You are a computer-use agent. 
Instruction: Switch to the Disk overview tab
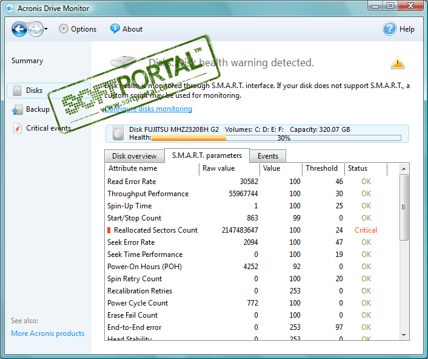(x=135, y=156)
